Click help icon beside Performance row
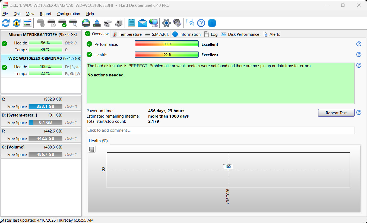The width and height of the screenshot is (367, 223). (x=359, y=44)
